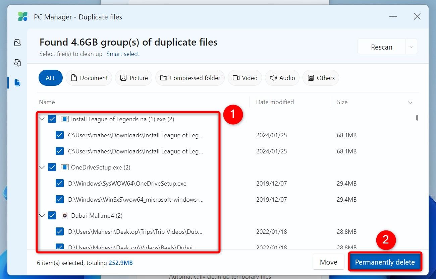
Task: Open the sidebar file search icon
Action: (17, 63)
